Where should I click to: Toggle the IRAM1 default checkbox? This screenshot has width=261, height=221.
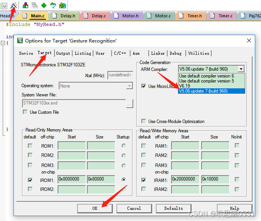click(144, 180)
